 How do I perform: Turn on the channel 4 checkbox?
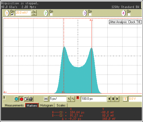pyautogui.click(x=129, y=14)
